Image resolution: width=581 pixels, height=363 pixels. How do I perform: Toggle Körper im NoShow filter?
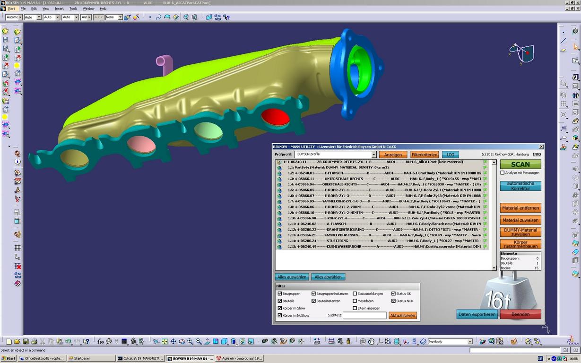point(280,315)
